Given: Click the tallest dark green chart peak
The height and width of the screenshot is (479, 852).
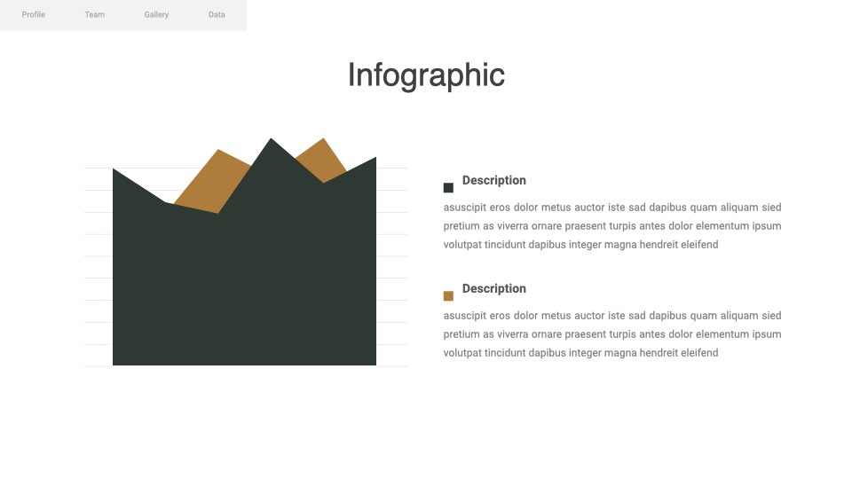Looking at the screenshot, I should coord(272,142).
